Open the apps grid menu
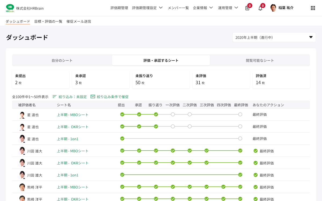Screen dimensions: 322x201 coord(313,8)
